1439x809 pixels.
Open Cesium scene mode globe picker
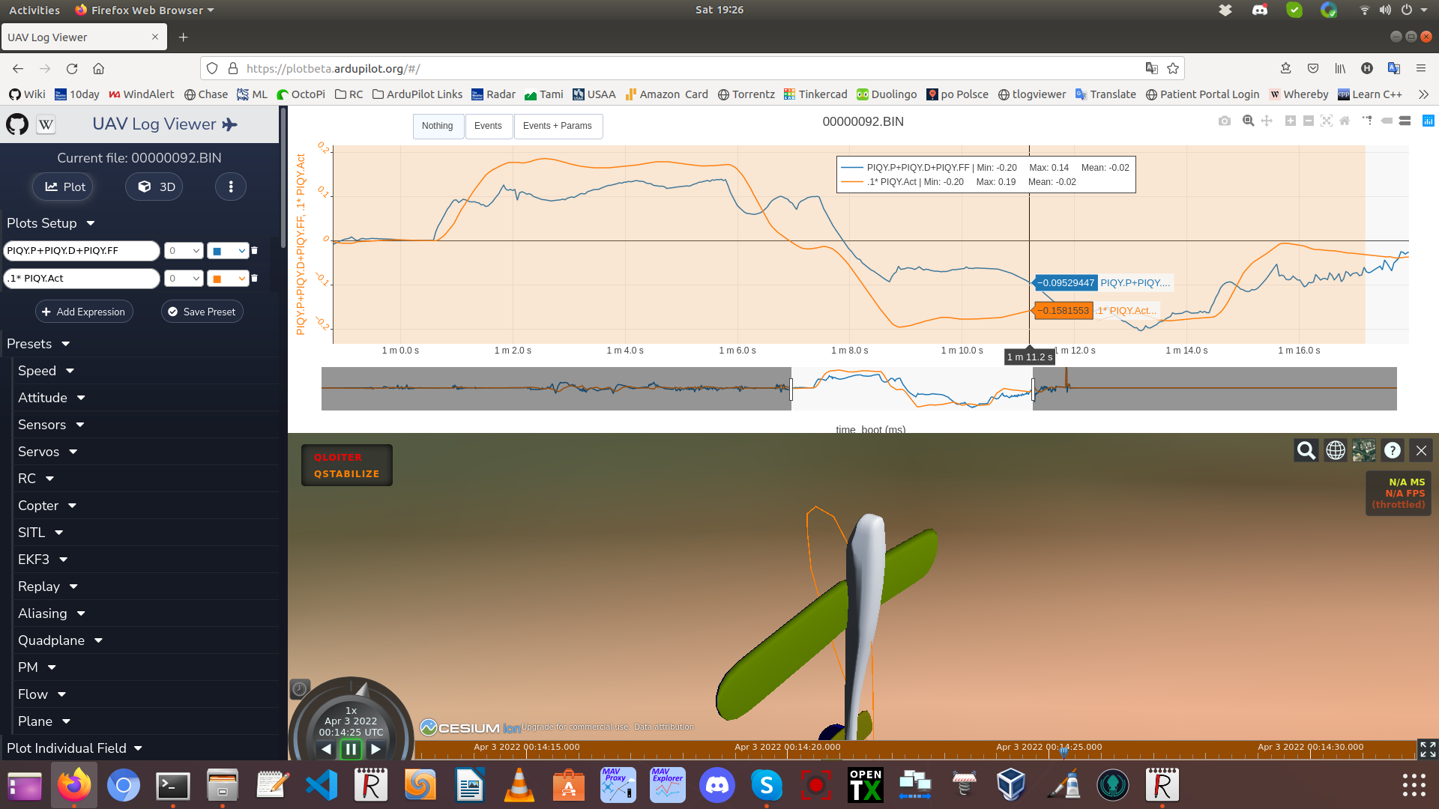[x=1335, y=450]
